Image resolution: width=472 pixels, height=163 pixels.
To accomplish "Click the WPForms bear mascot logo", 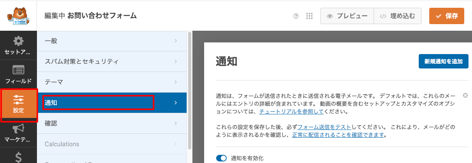I will pyautogui.click(x=18, y=16).
